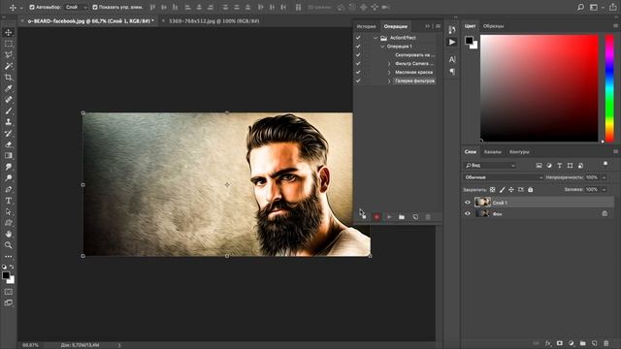Screen dimensions: 621x349
Task: Open the layer filter type dropdown (Вид)
Action: [489, 166]
